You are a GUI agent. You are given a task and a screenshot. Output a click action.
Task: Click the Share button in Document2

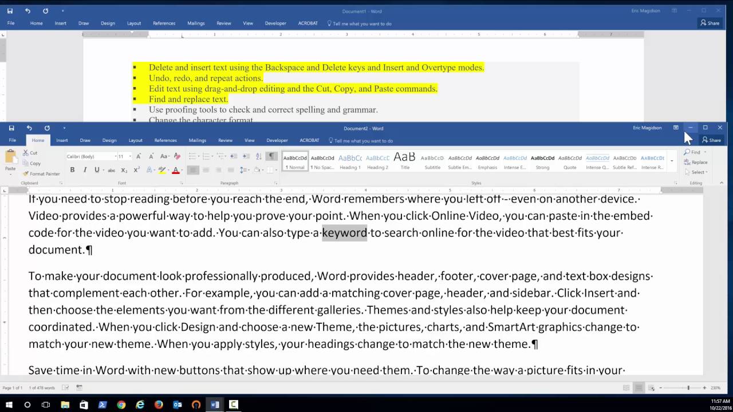[x=712, y=140]
